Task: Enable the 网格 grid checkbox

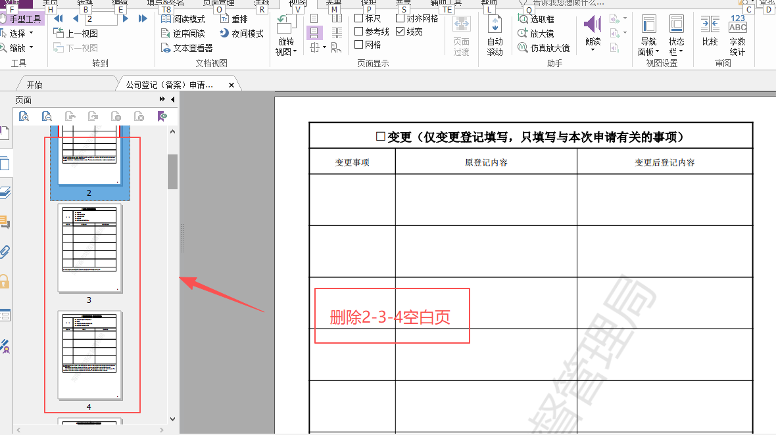Action: coord(368,45)
